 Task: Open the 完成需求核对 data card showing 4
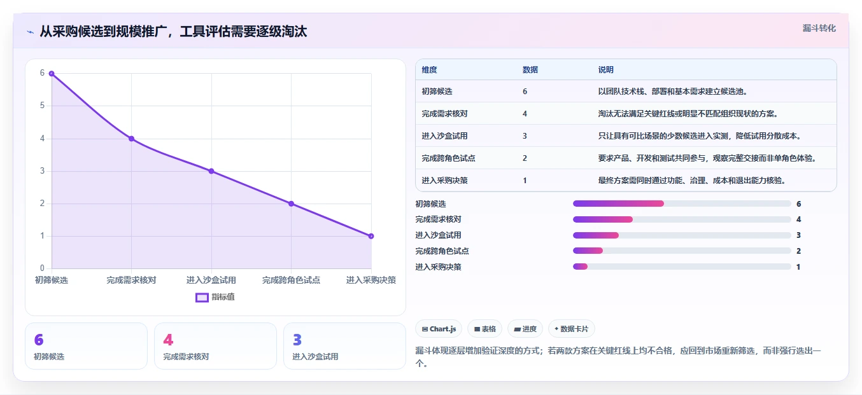pos(215,346)
